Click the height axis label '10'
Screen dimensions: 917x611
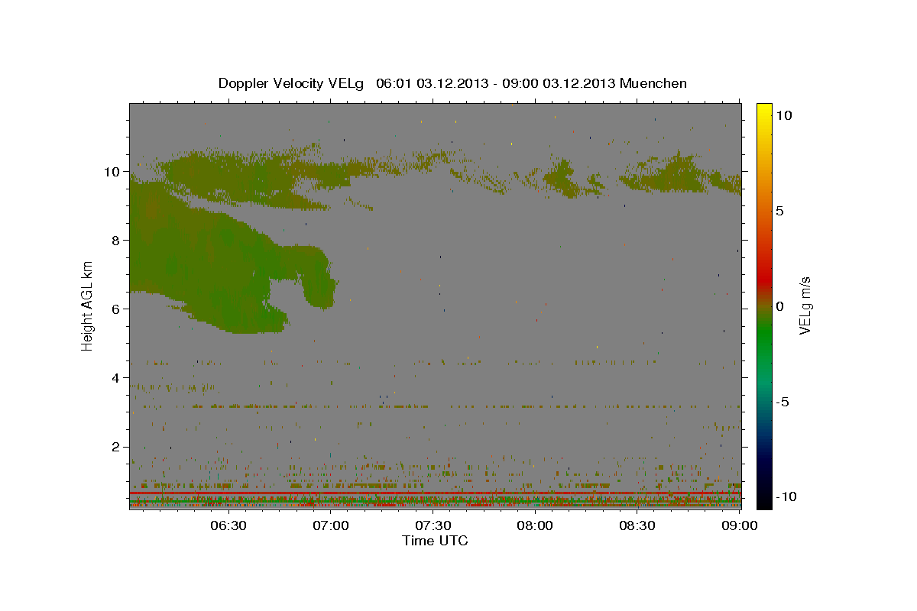112,172
